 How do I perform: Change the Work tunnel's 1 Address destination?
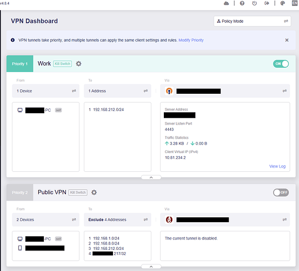tap(117, 91)
